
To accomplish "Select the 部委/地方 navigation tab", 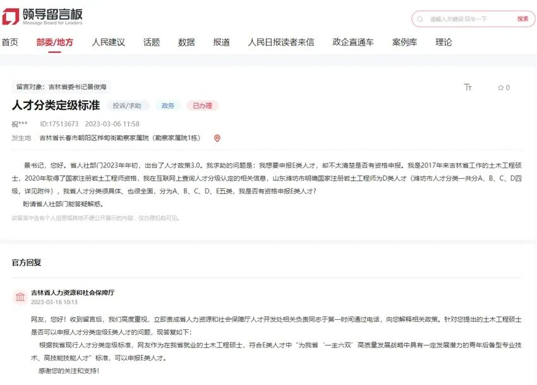I will [54, 42].
